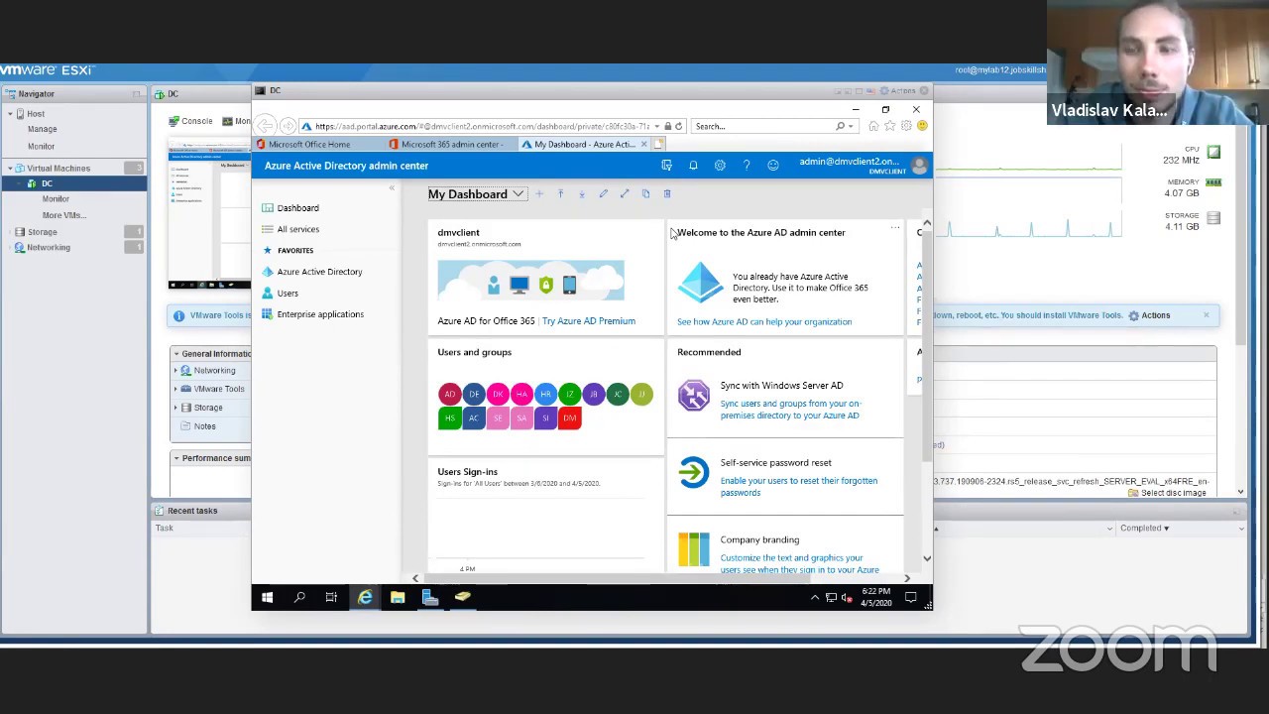
Task: Click the IE back arrow button
Action: pyautogui.click(x=265, y=126)
